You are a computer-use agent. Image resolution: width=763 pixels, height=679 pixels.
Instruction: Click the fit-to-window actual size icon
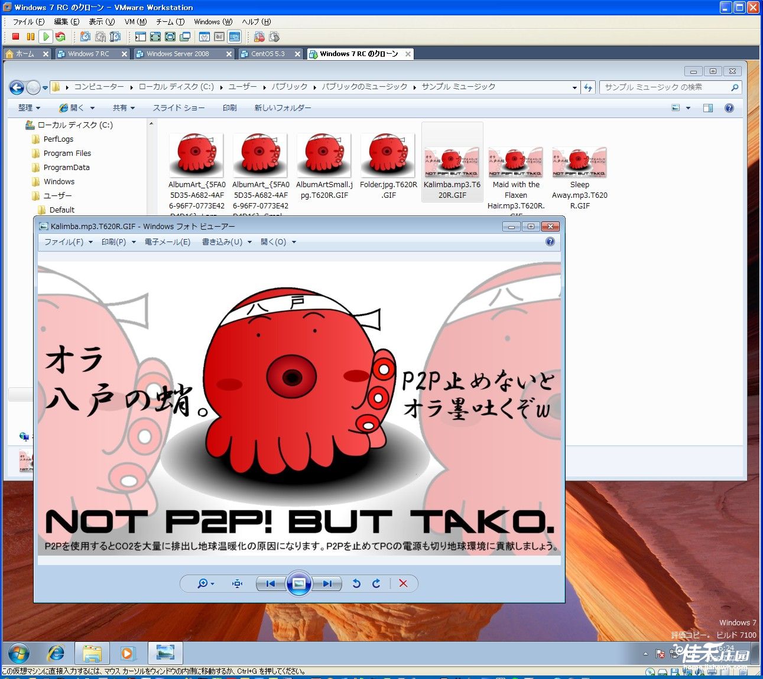(238, 583)
